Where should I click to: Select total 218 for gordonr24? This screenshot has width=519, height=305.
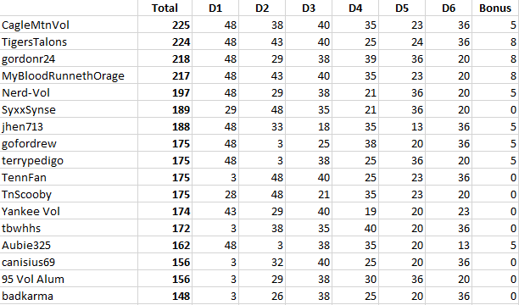165,59
